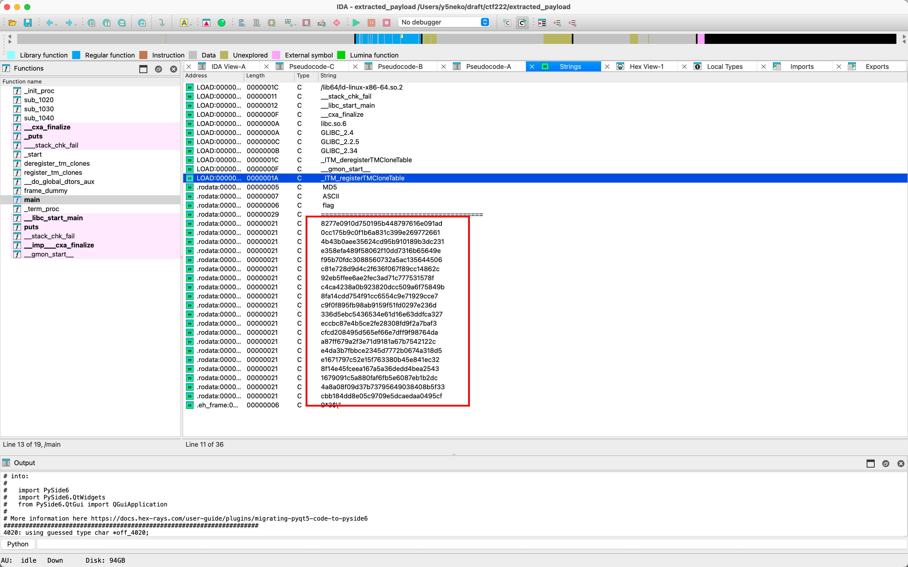Screen dimensions: 908x567
Task: Click the stop process square icon
Action: point(386,22)
